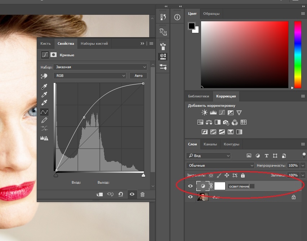Select the white layer mask thumbnail
The width and height of the screenshot is (307, 241).
pyautogui.click(x=220, y=186)
